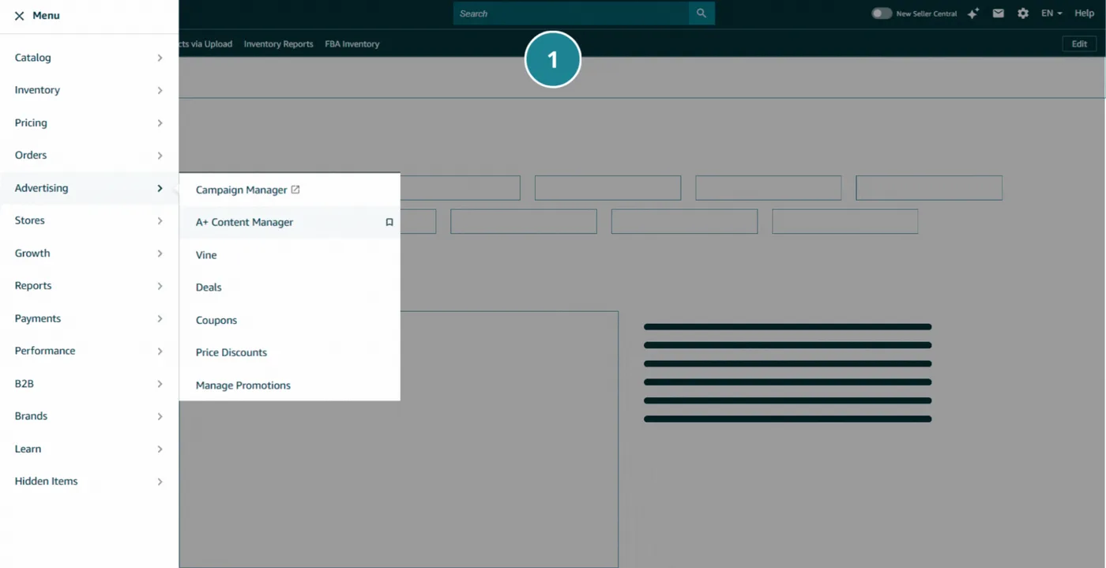This screenshot has height=568, width=1106.
Task: Expand the Growth menu section
Action: coord(89,254)
